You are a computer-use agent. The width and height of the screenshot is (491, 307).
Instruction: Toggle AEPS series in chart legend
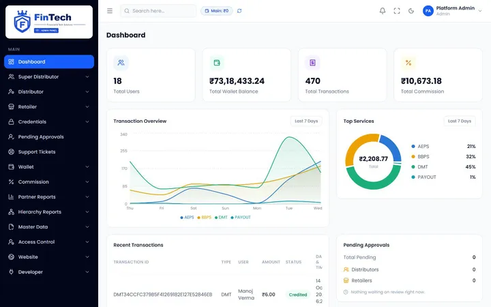188,218
